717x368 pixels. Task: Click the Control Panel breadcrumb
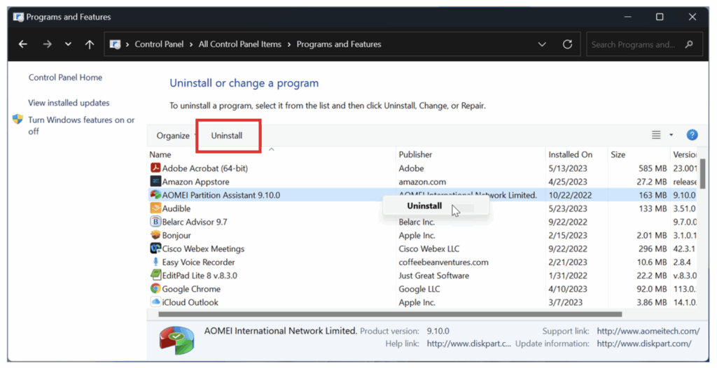pos(159,44)
